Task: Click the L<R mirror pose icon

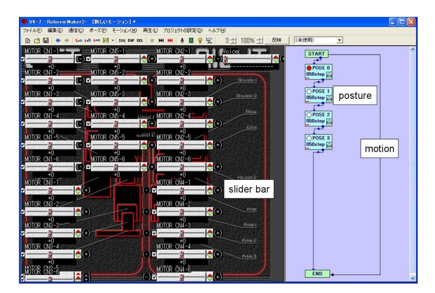Action: click(x=87, y=41)
